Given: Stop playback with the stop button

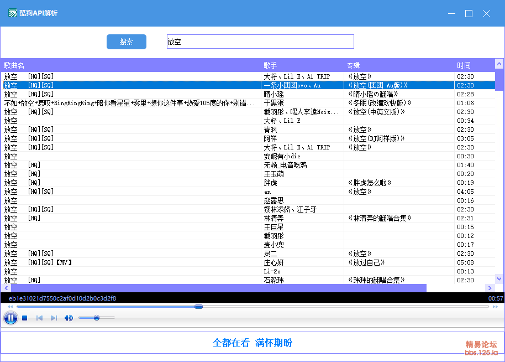Looking at the screenshot, I should (25, 318).
